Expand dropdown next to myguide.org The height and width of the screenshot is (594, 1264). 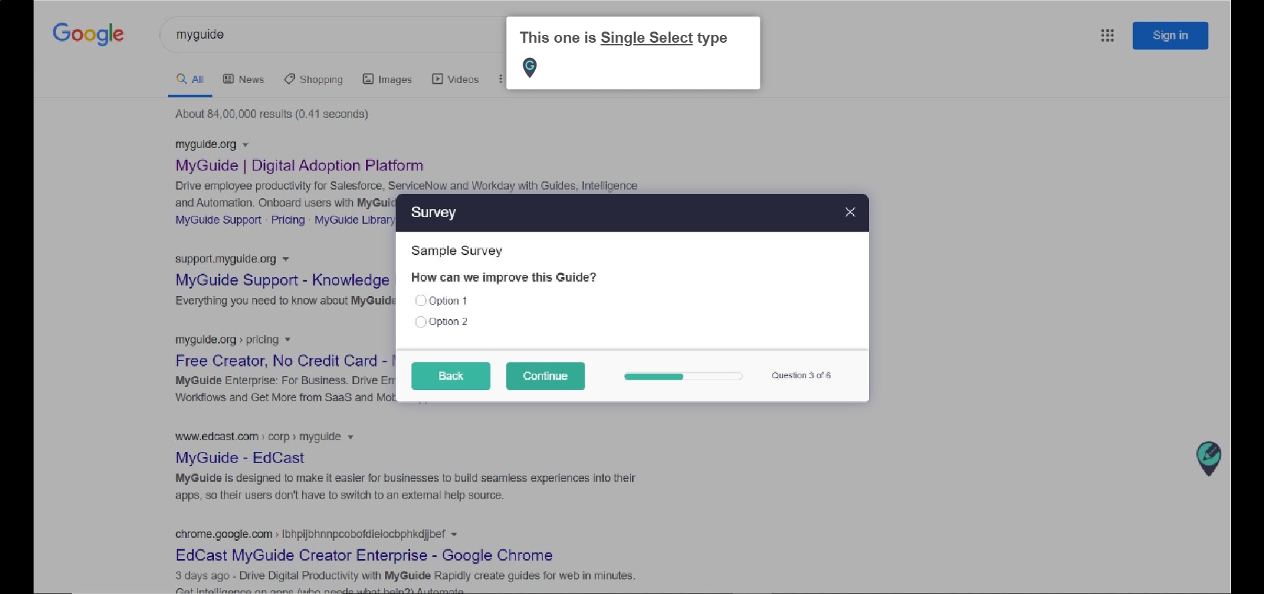[245, 145]
